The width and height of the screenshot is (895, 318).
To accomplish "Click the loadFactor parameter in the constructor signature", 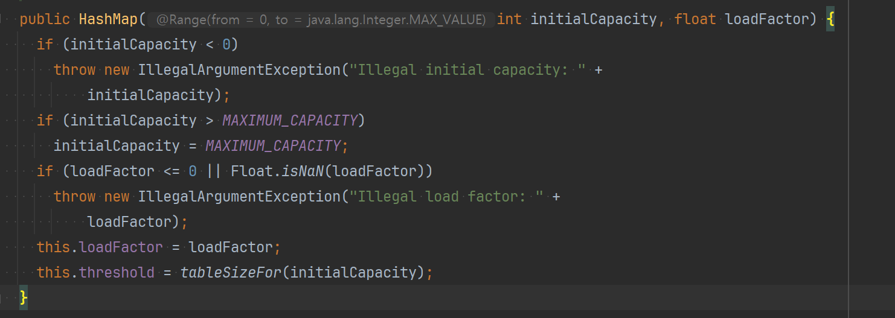I will 766,19.
